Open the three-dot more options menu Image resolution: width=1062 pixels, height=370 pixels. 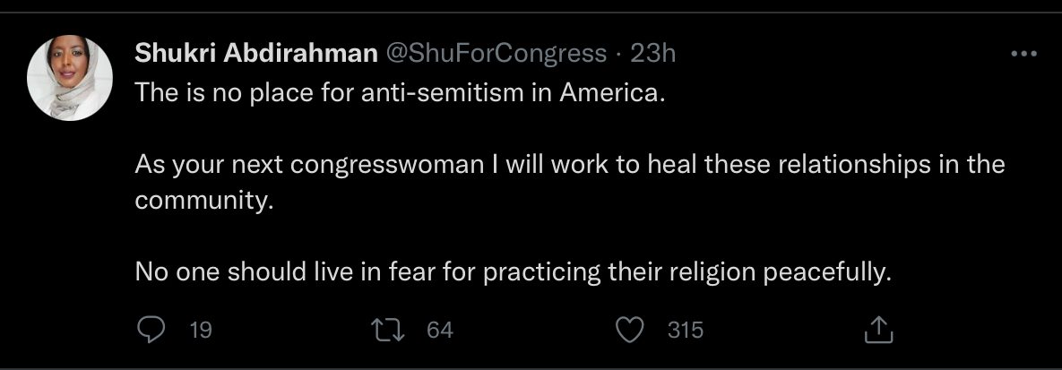pyautogui.click(x=1023, y=54)
